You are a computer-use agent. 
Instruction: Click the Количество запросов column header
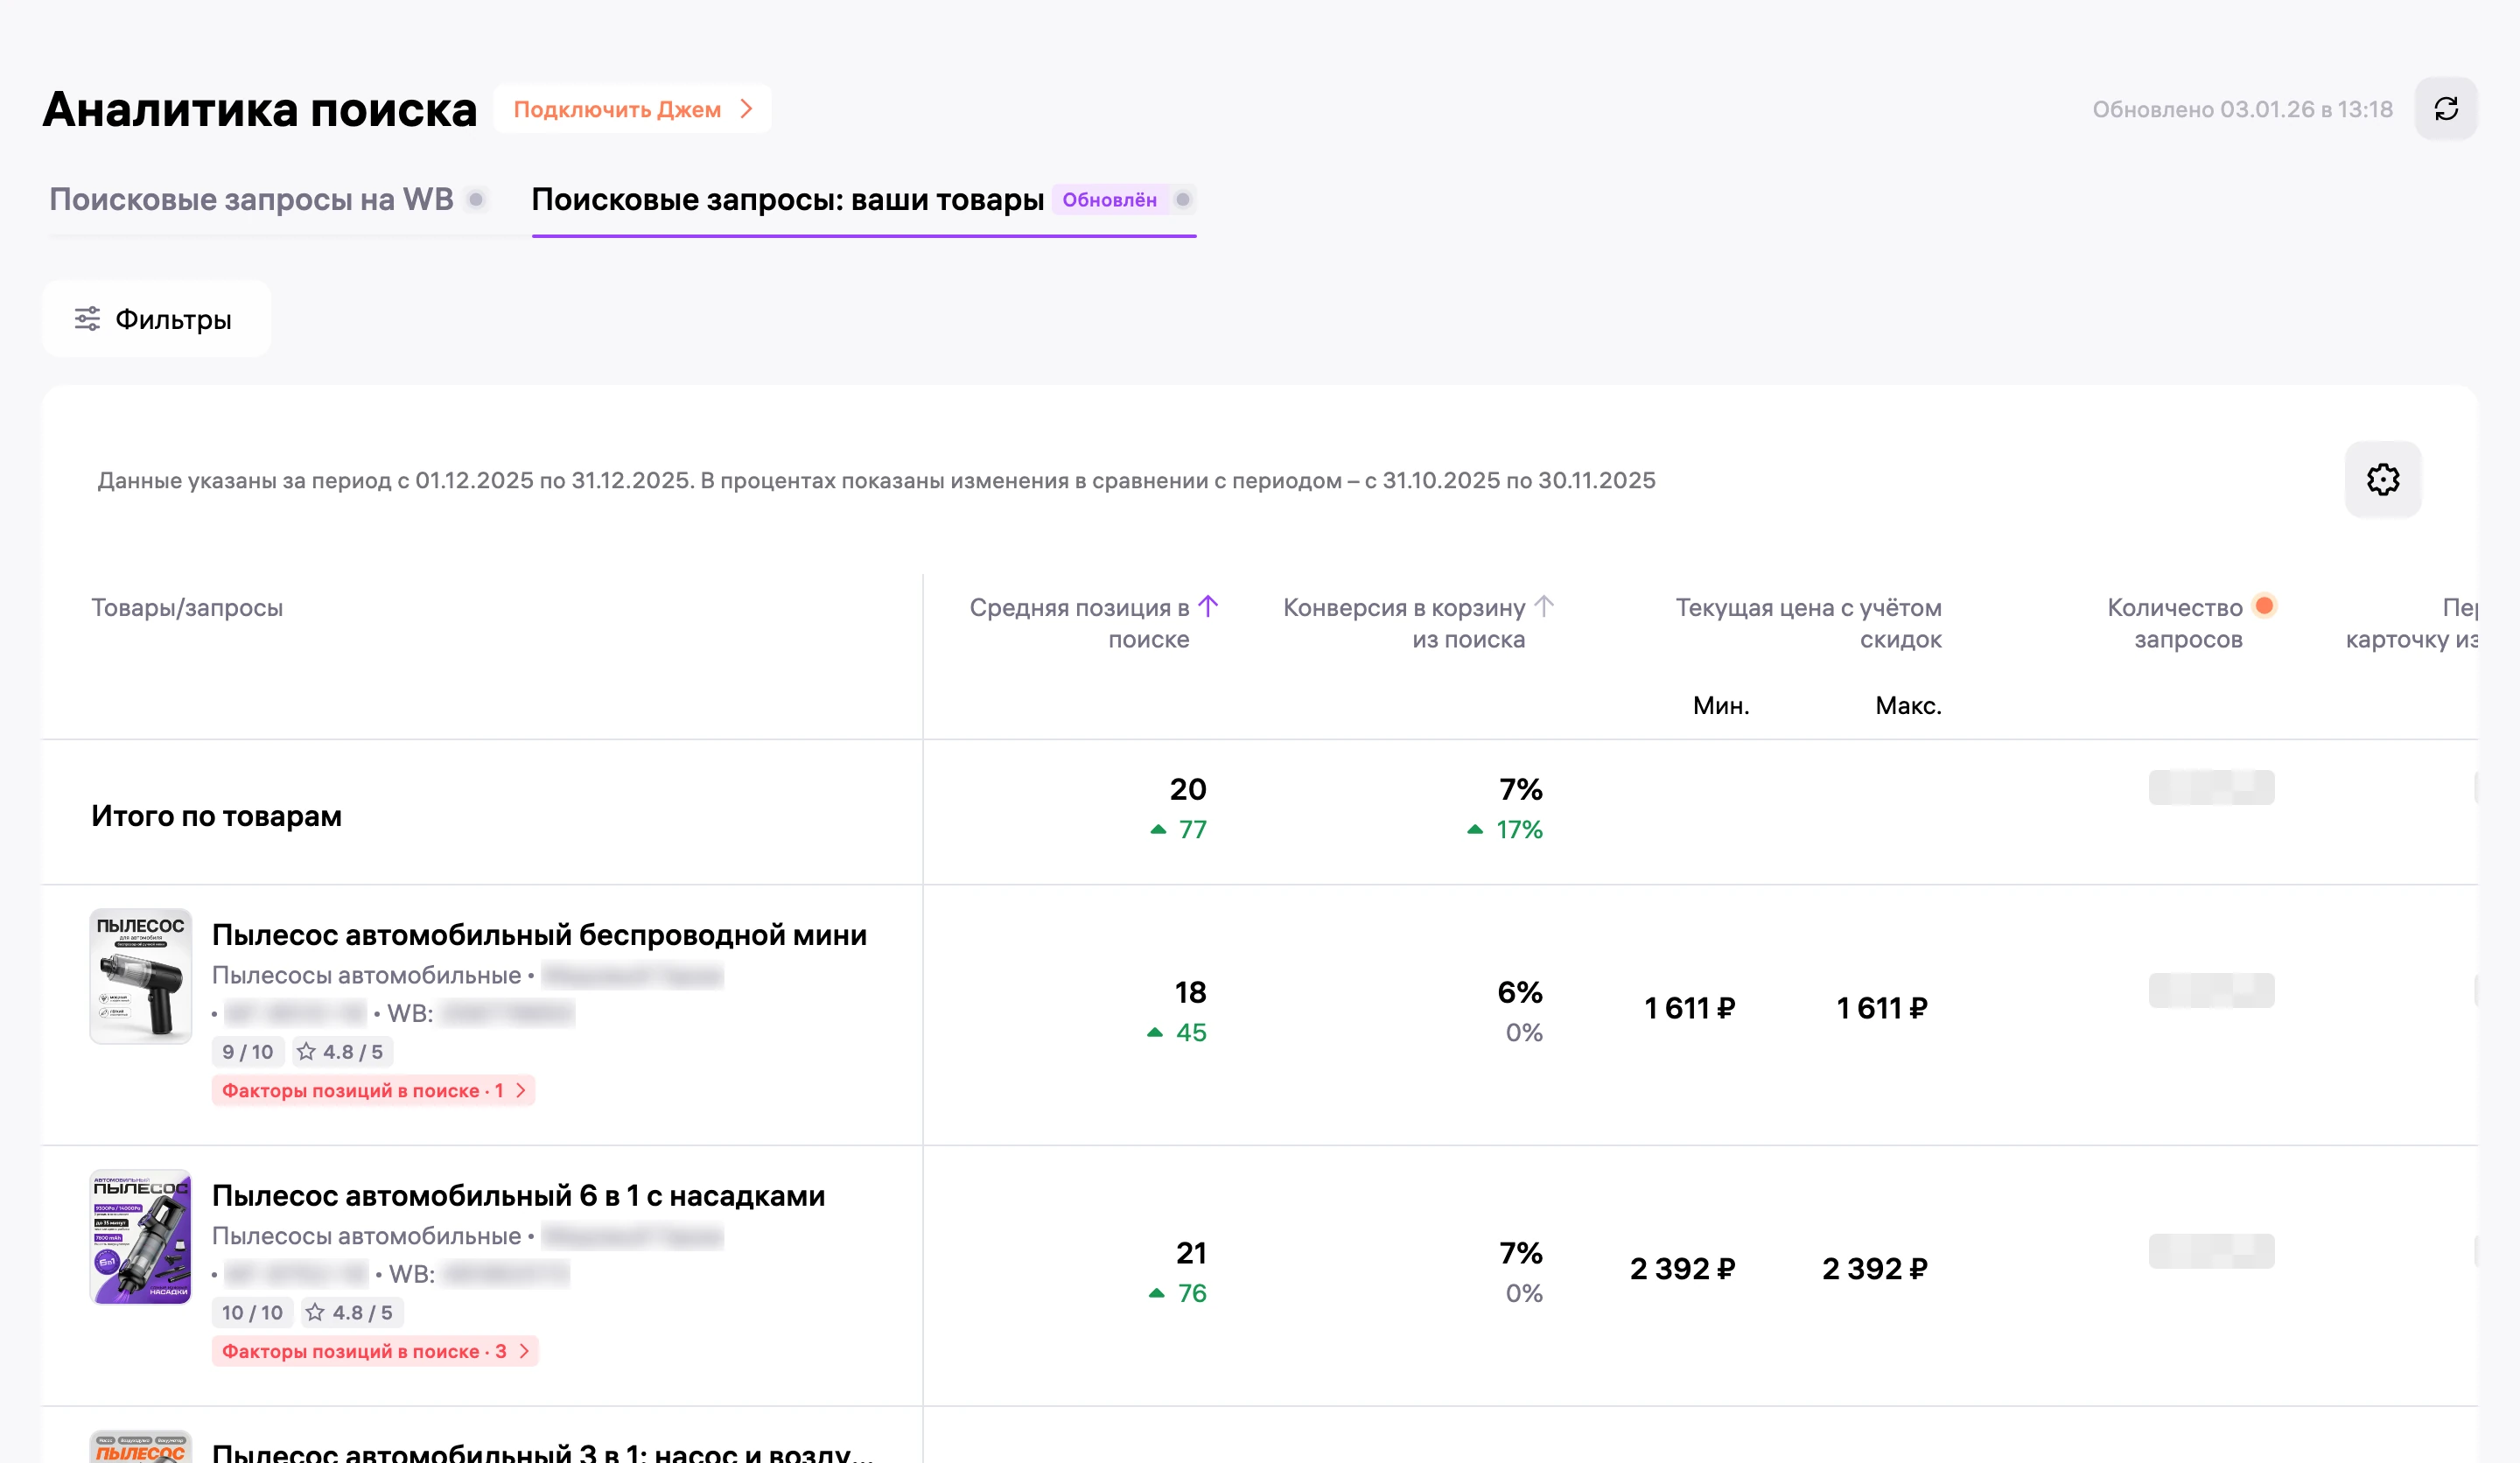tap(2174, 623)
